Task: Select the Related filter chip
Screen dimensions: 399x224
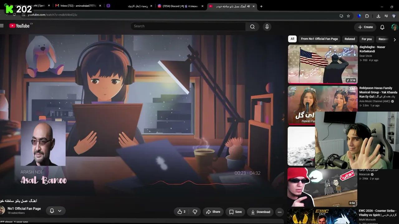Action: [x=350, y=39]
